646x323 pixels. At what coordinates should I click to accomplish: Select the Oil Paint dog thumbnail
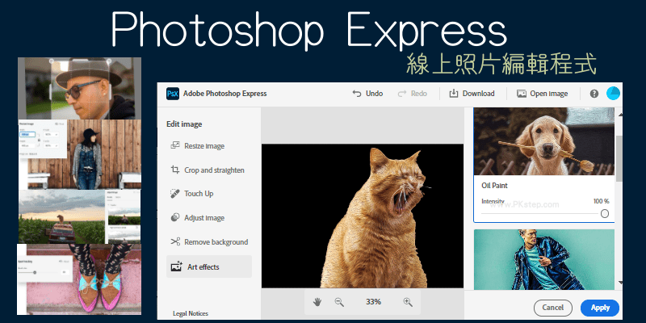543,141
